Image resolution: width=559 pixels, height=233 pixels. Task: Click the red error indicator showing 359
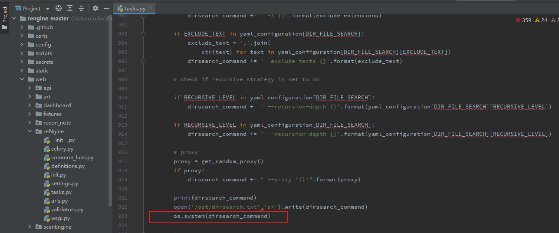pos(523,20)
